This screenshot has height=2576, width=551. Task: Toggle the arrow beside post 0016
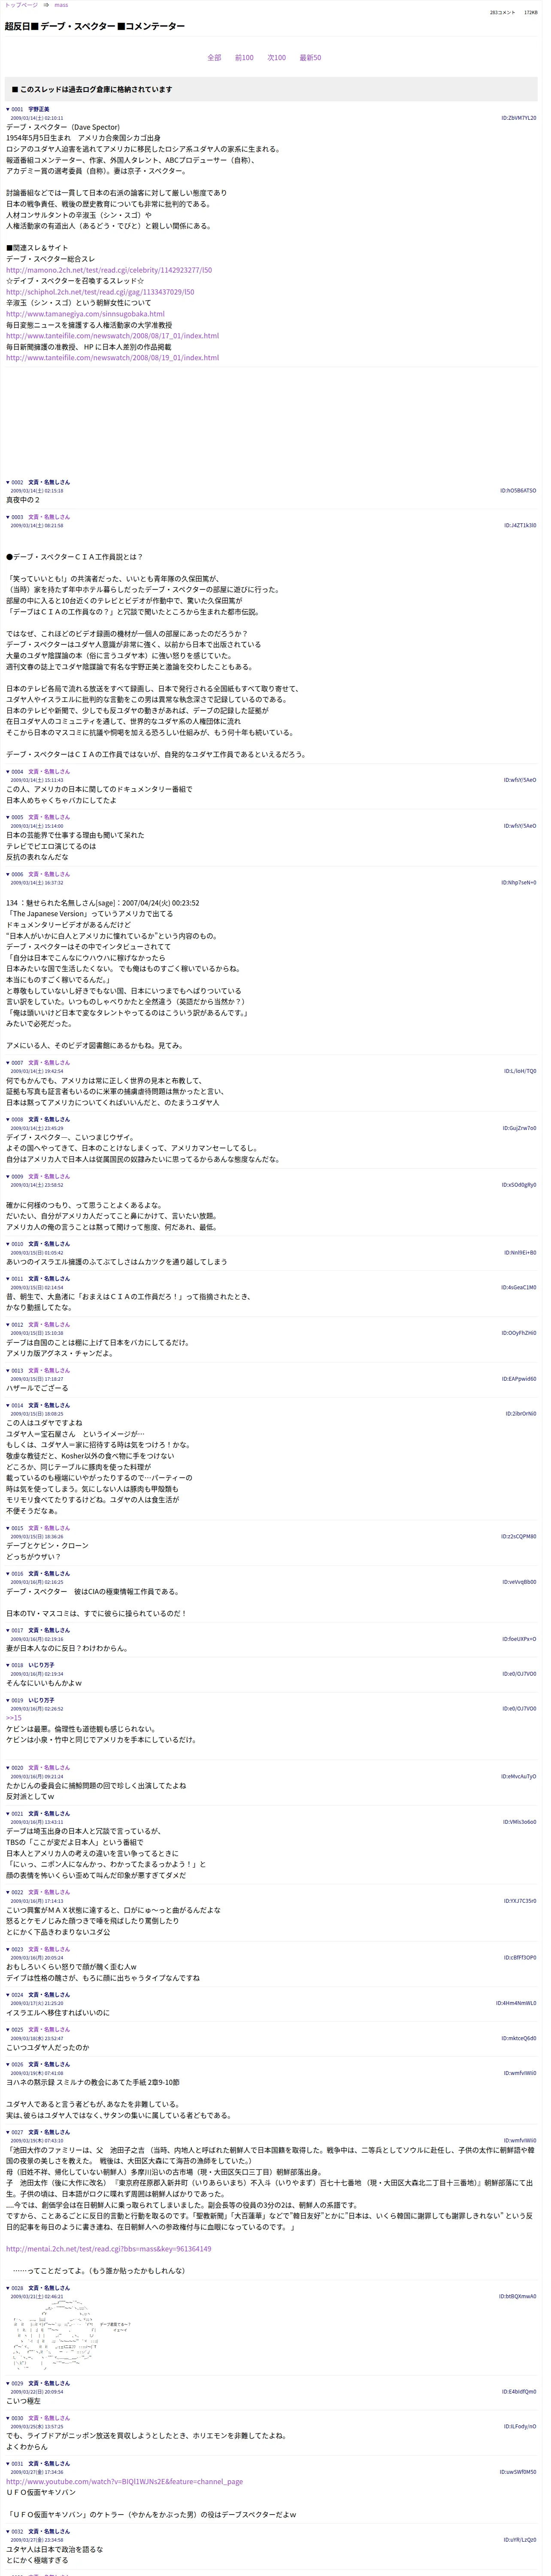pyautogui.click(x=8, y=1574)
